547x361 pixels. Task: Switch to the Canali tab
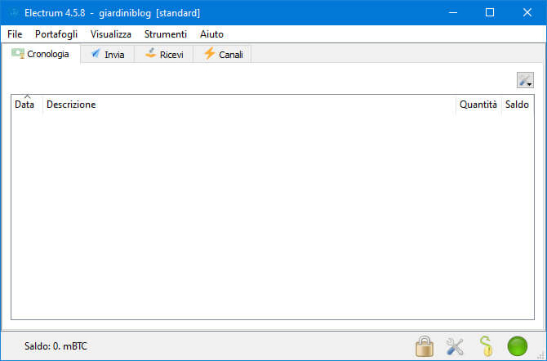point(223,55)
